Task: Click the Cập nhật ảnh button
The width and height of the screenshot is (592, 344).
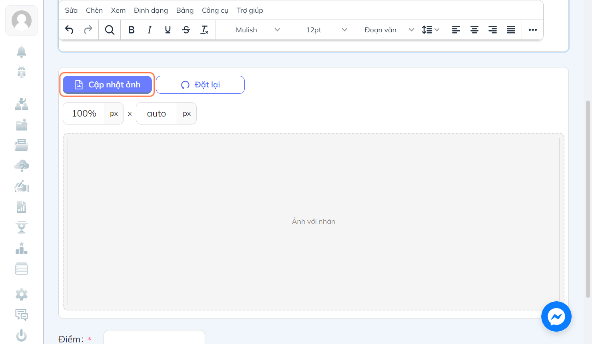Action: (107, 85)
